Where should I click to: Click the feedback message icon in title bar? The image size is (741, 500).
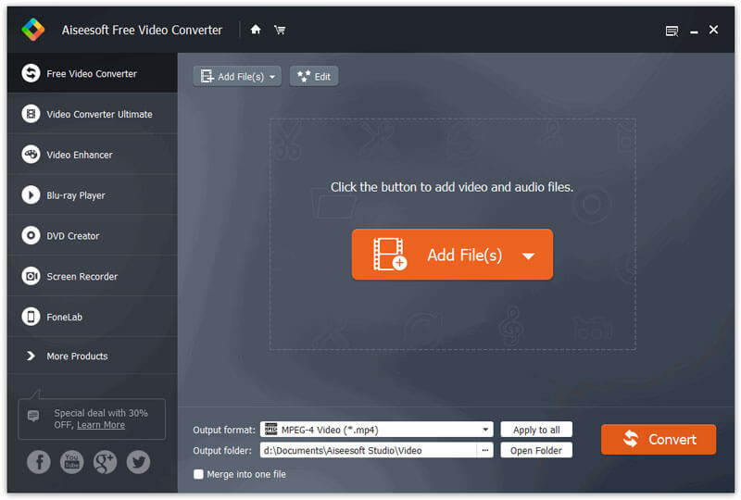672,31
